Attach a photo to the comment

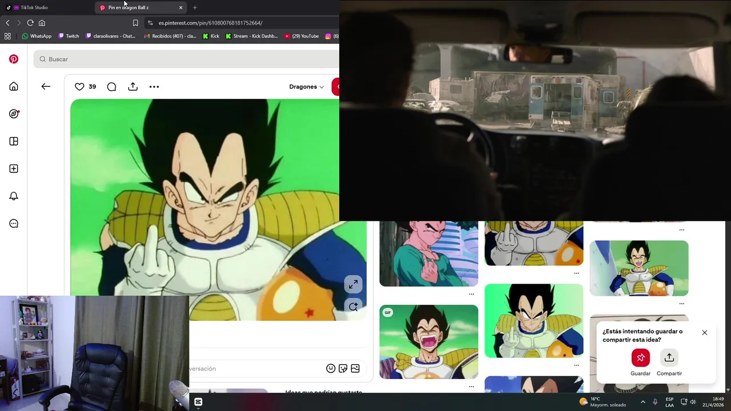coord(355,368)
